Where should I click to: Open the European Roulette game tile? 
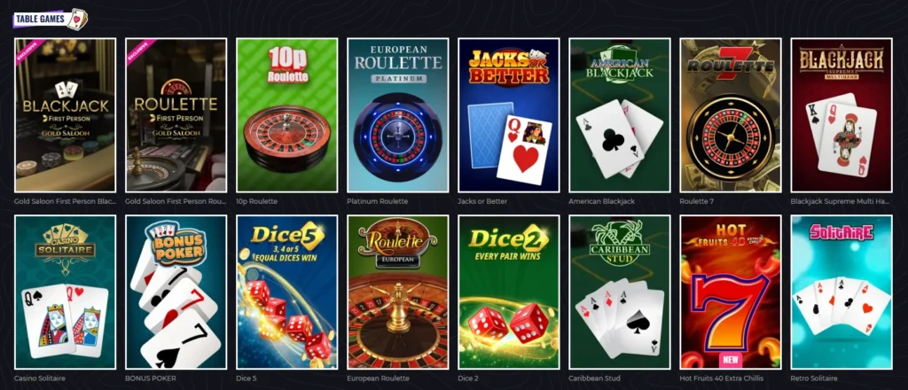click(398, 292)
